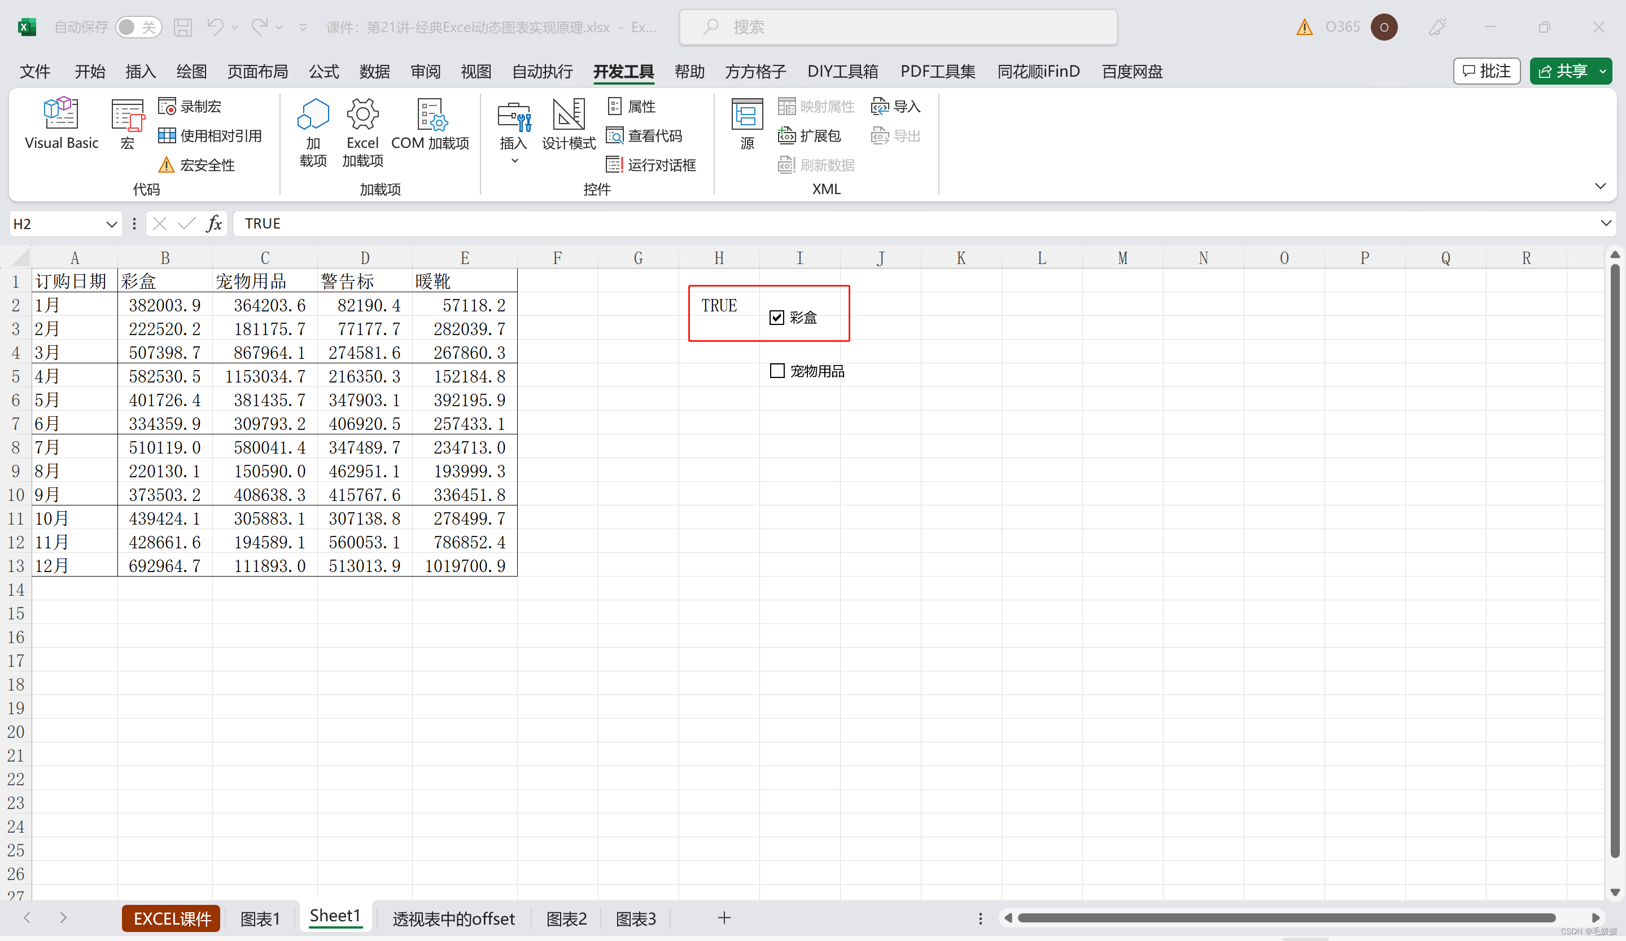This screenshot has width=1626, height=941.
Task: Click in the search (搜索) box
Action: [x=898, y=27]
